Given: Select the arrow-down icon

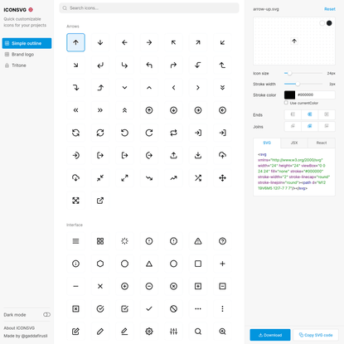Looking at the screenshot, I should point(100,42).
